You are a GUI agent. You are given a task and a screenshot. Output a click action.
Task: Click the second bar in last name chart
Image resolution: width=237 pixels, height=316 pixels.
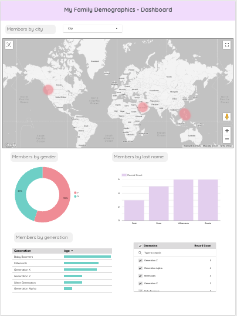(158, 204)
